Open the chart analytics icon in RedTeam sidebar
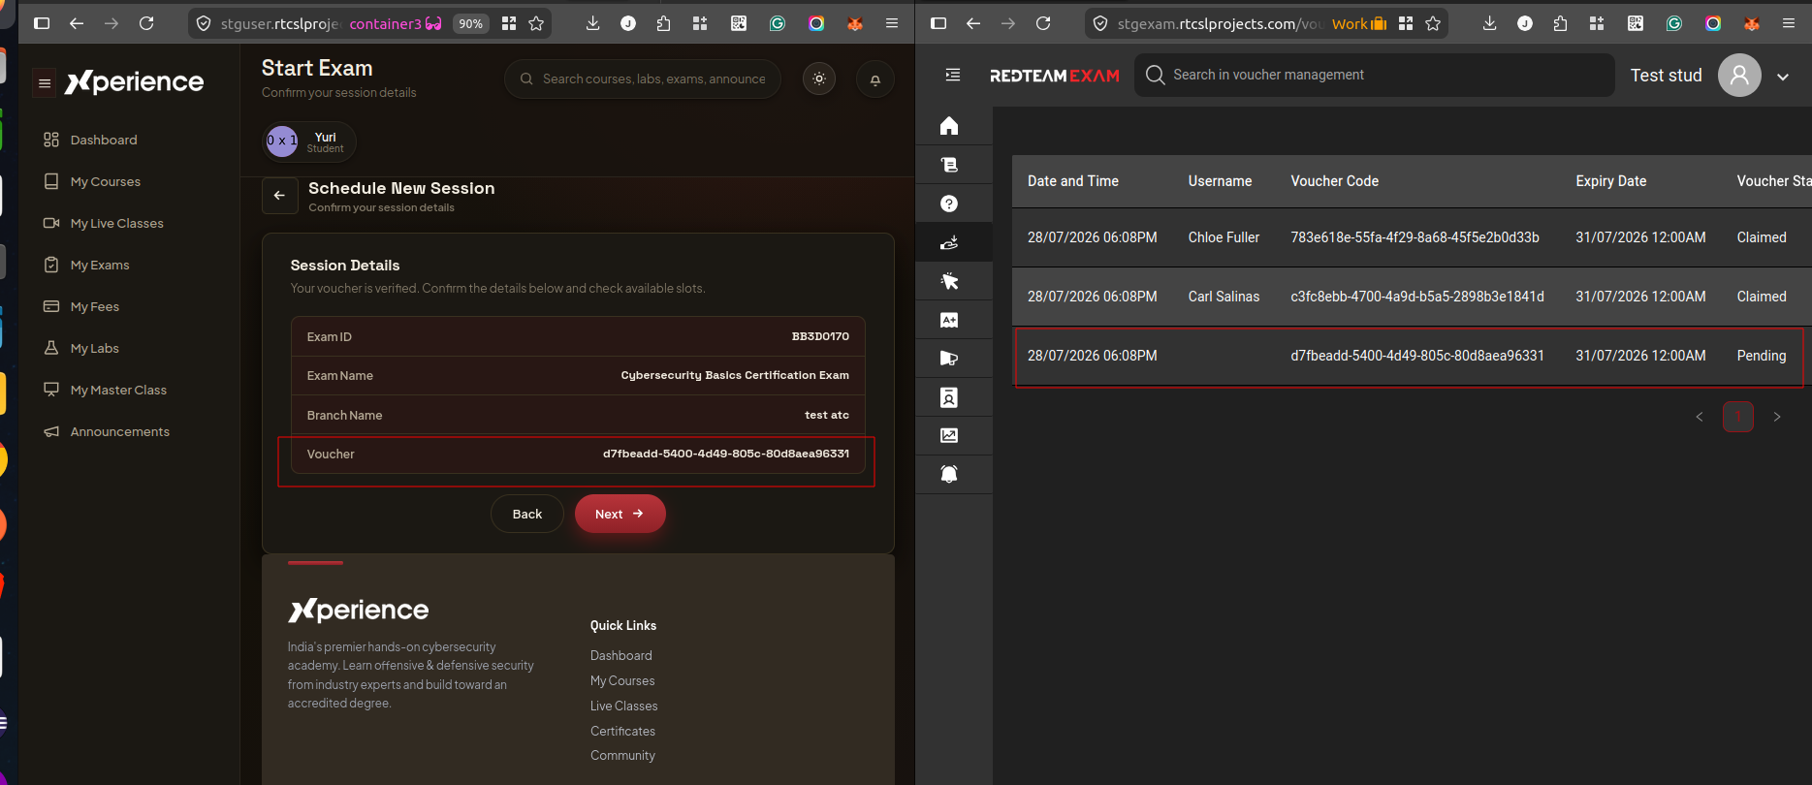Image resolution: width=1812 pixels, height=785 pixels. (x=949, y=435)
